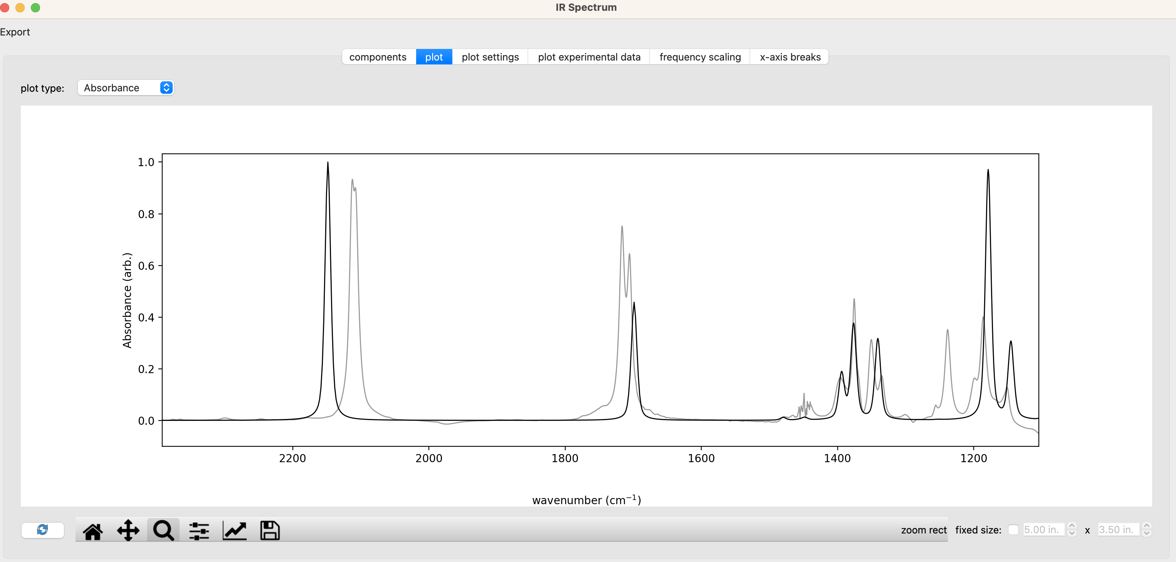Click the 0.4 y-axis tick label
Viewport: 1176px width, 562px height.
pyautogui.click(x=146, y=317)
